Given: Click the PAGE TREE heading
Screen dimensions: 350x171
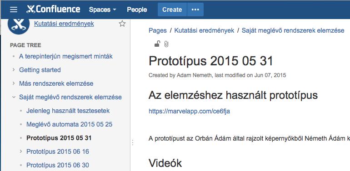Looking at the screenshot, I should click(x=25, y=45).
